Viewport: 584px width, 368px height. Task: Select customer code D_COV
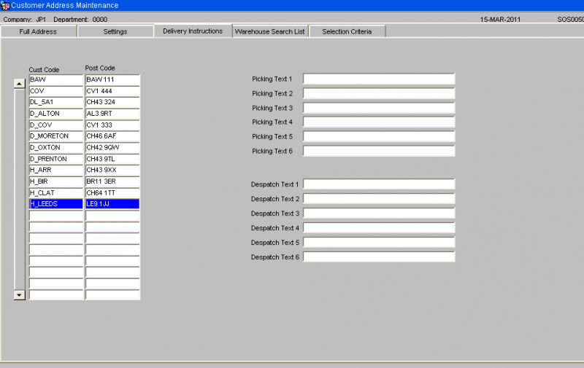(x=56, y=125)
